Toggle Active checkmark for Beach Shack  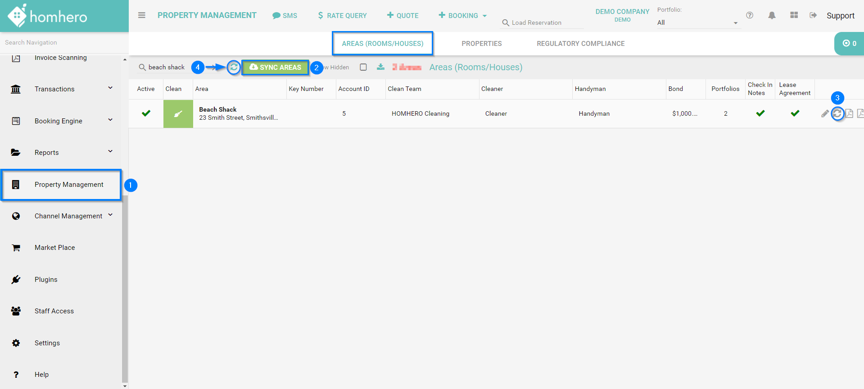(146, 113)
